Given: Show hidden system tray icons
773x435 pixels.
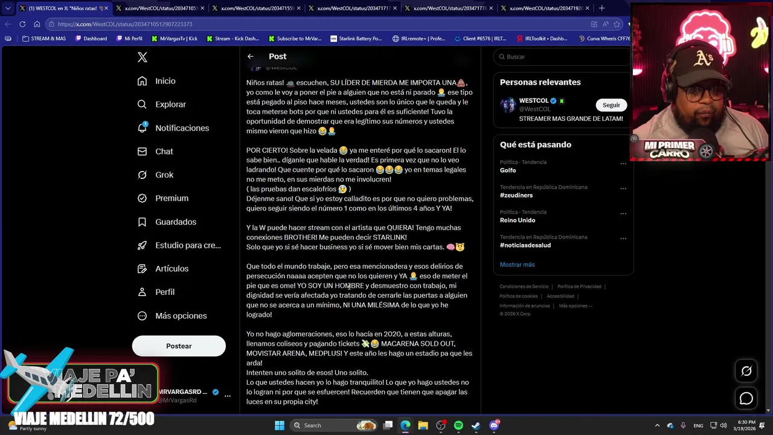Looking at the screenshot, I should pos(657,425).
